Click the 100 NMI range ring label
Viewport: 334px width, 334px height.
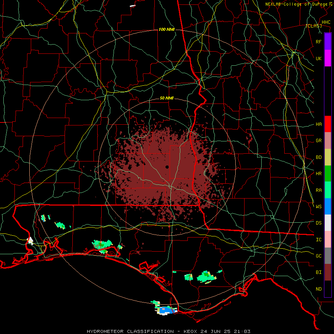tap(167, 29)
